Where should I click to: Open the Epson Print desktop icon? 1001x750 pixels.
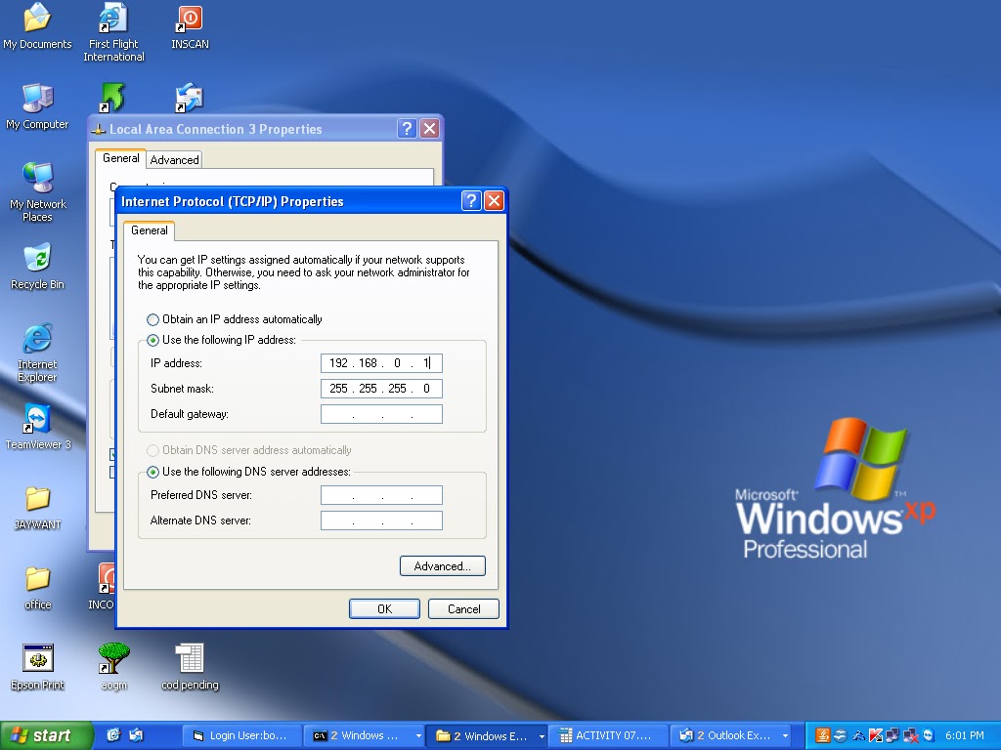[x=37, y=667]
